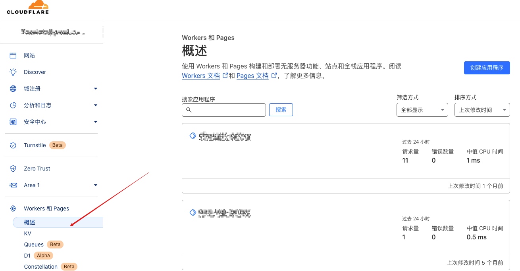The image size is (520, 271).
Task: Expand the 分析和日志 sidebar section
Action: tap(96, 105)
